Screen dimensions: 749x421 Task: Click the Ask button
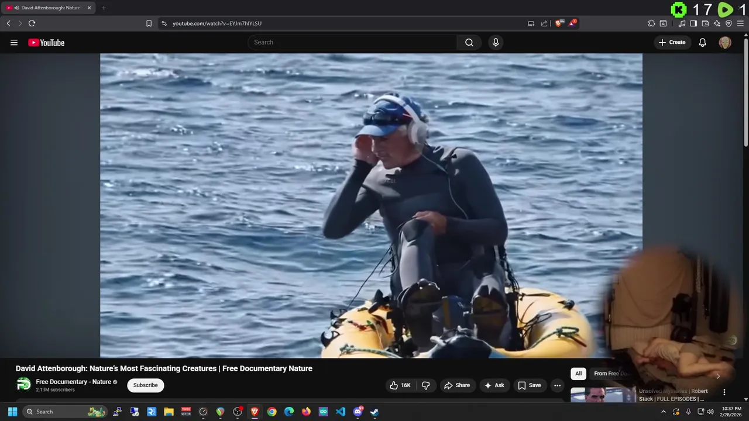pyautogui.click(x=494, y=385)
